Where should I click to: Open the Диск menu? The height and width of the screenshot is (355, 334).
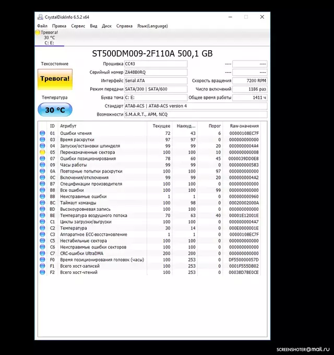(x=106, y=26)
